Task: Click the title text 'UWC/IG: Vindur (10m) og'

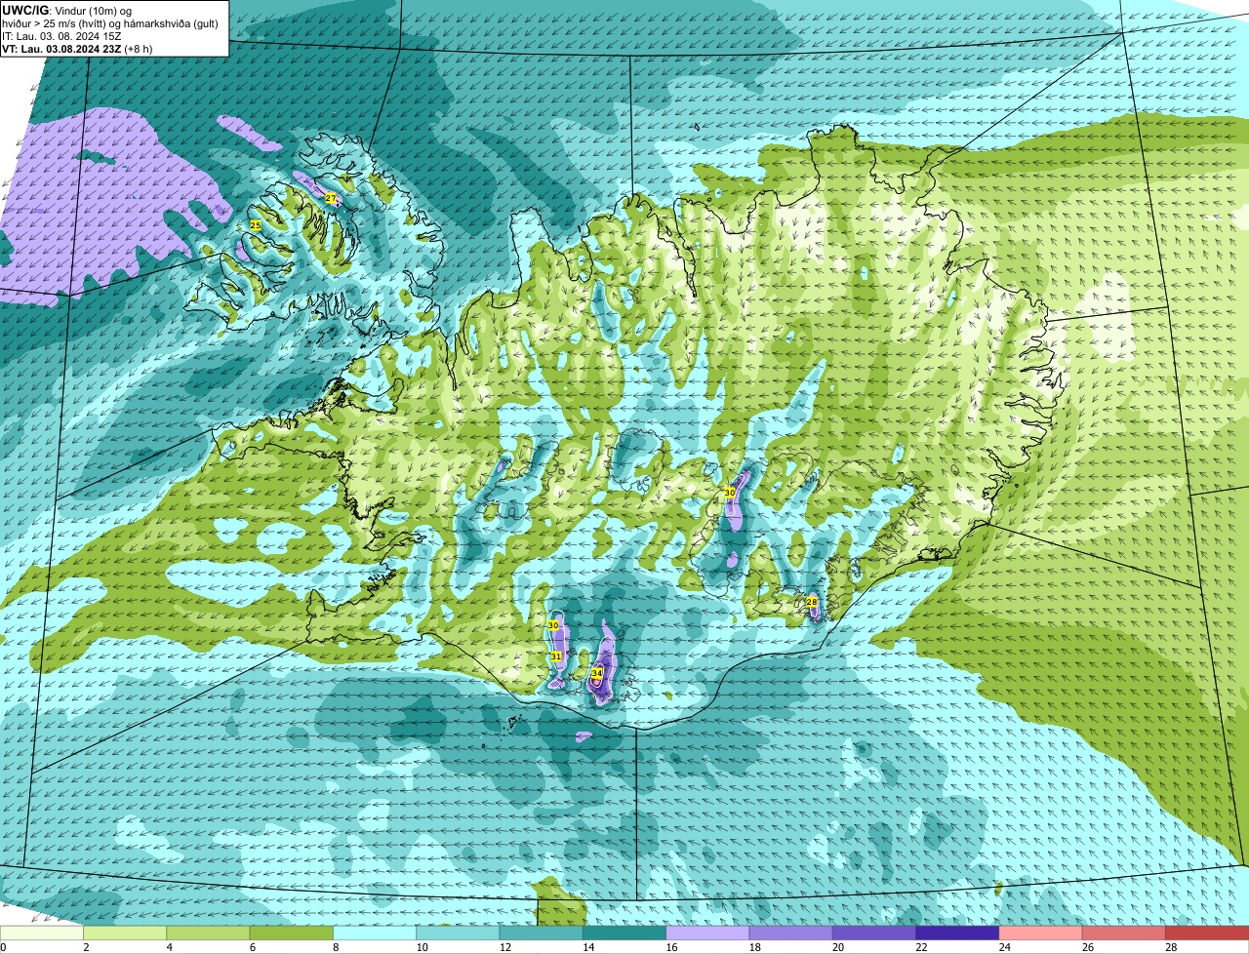Action: point(67,10)
